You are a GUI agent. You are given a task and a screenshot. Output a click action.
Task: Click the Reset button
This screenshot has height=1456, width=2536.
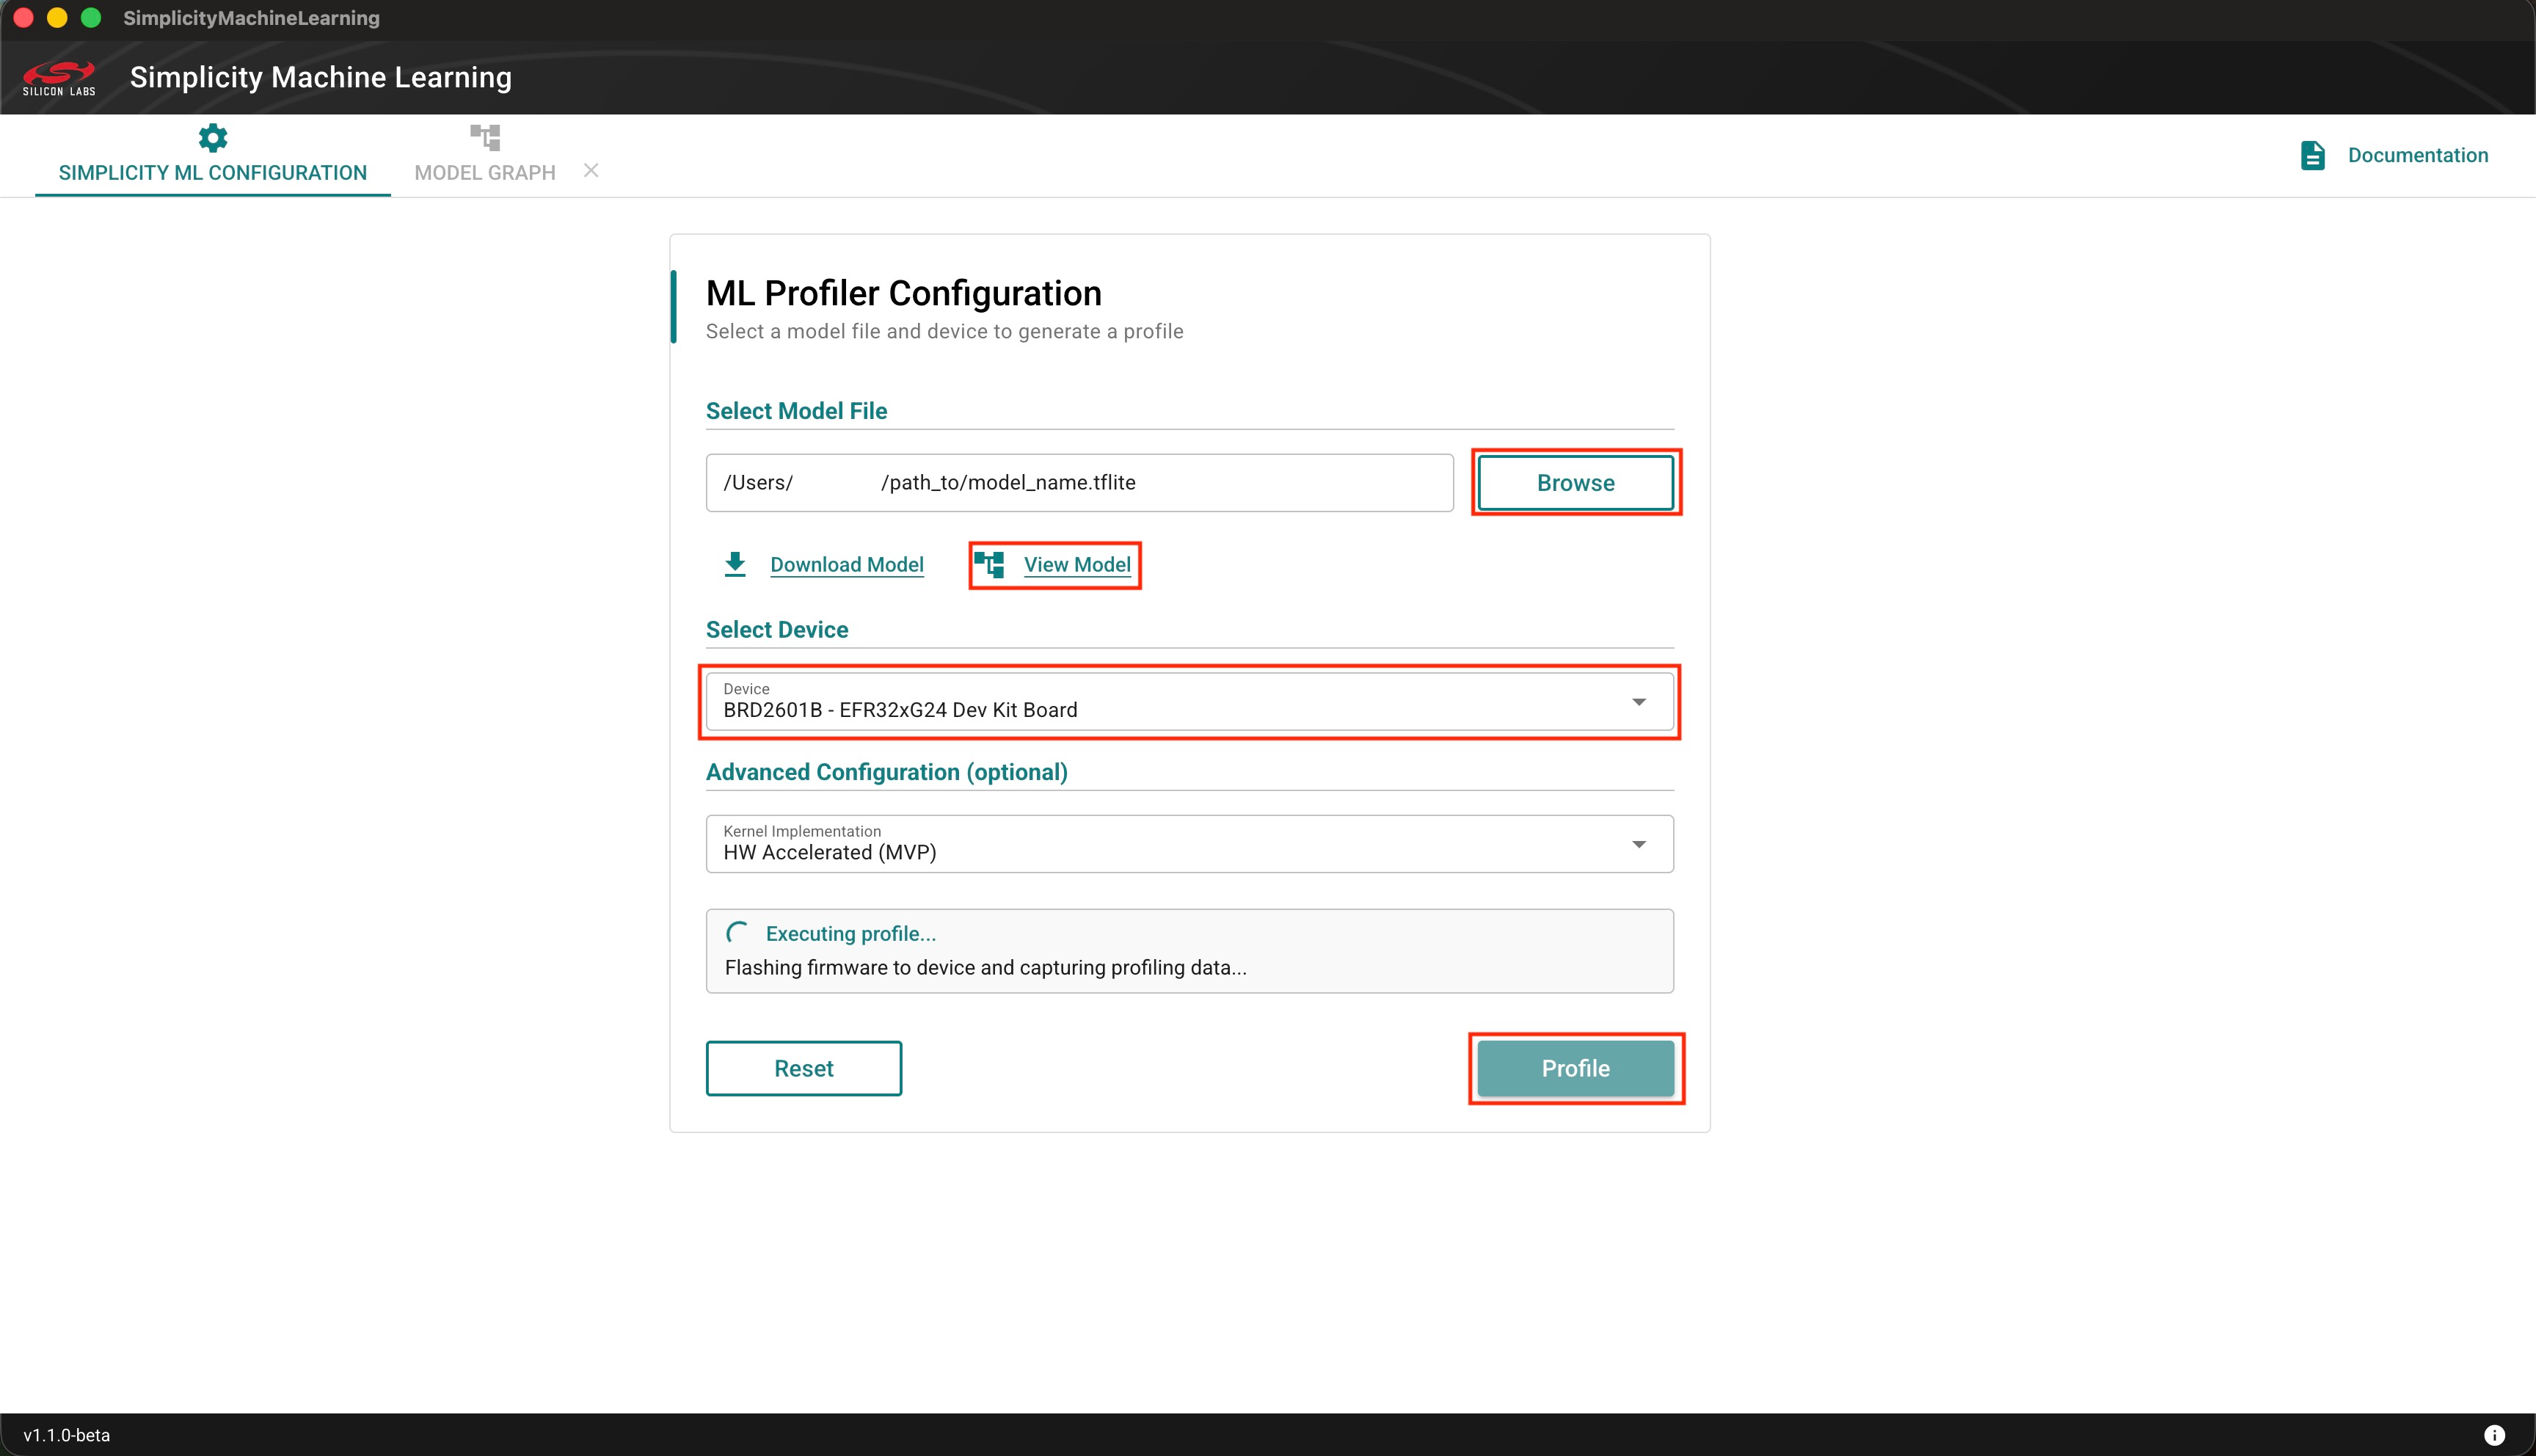[804, 1068]
